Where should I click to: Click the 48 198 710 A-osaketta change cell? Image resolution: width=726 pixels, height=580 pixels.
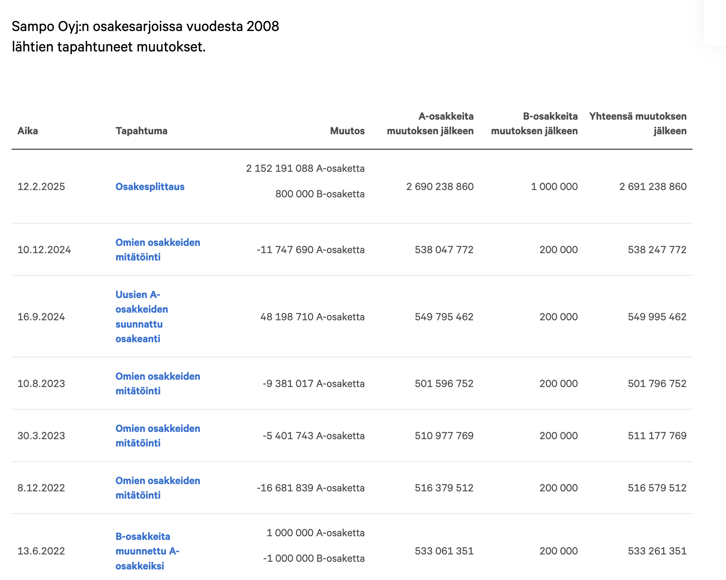(x=312, y=317)
